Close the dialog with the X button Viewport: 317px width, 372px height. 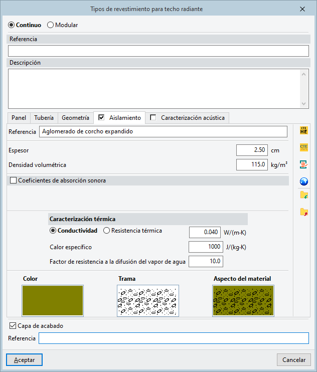pyautogui.click(x=302, y=9)
